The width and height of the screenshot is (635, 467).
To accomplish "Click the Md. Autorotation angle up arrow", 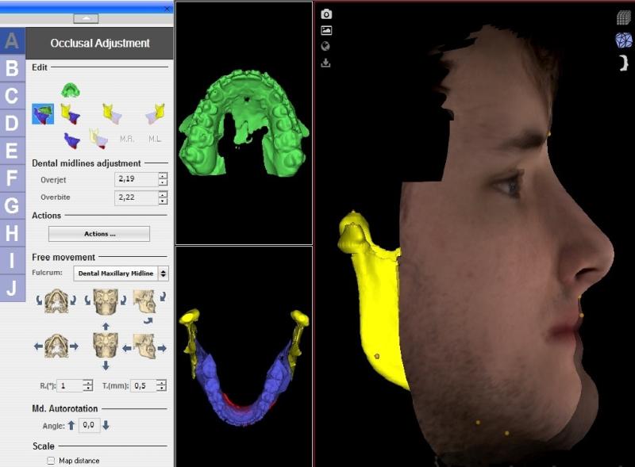I will [71, 425].
